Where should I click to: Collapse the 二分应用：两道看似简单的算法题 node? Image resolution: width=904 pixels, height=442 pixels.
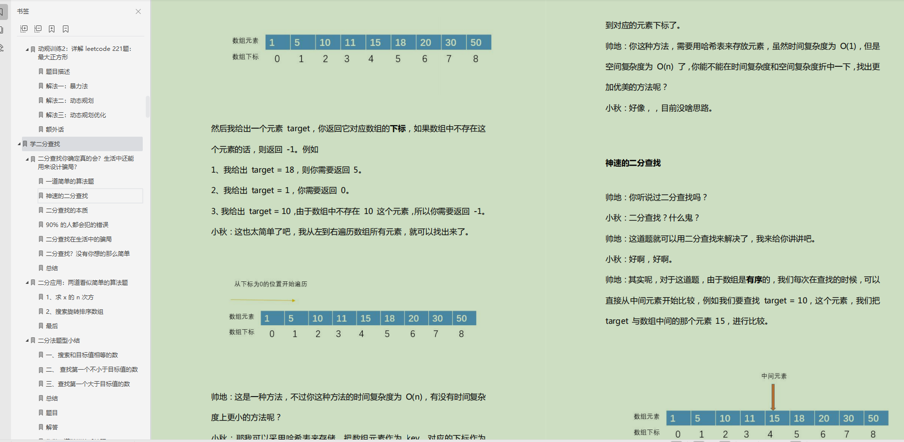(27, 283)
